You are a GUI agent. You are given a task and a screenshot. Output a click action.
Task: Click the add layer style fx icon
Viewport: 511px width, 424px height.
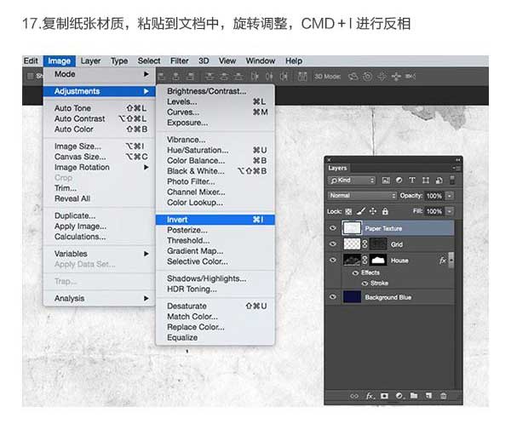coord(370,396)
